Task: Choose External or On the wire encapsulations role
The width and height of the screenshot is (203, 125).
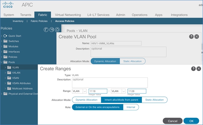Action: point(98,107)
